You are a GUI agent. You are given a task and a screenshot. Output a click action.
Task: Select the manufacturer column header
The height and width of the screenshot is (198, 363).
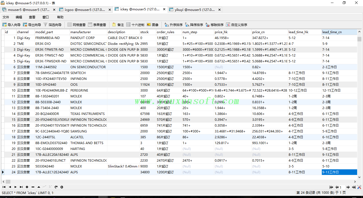[x=88, y=32]
